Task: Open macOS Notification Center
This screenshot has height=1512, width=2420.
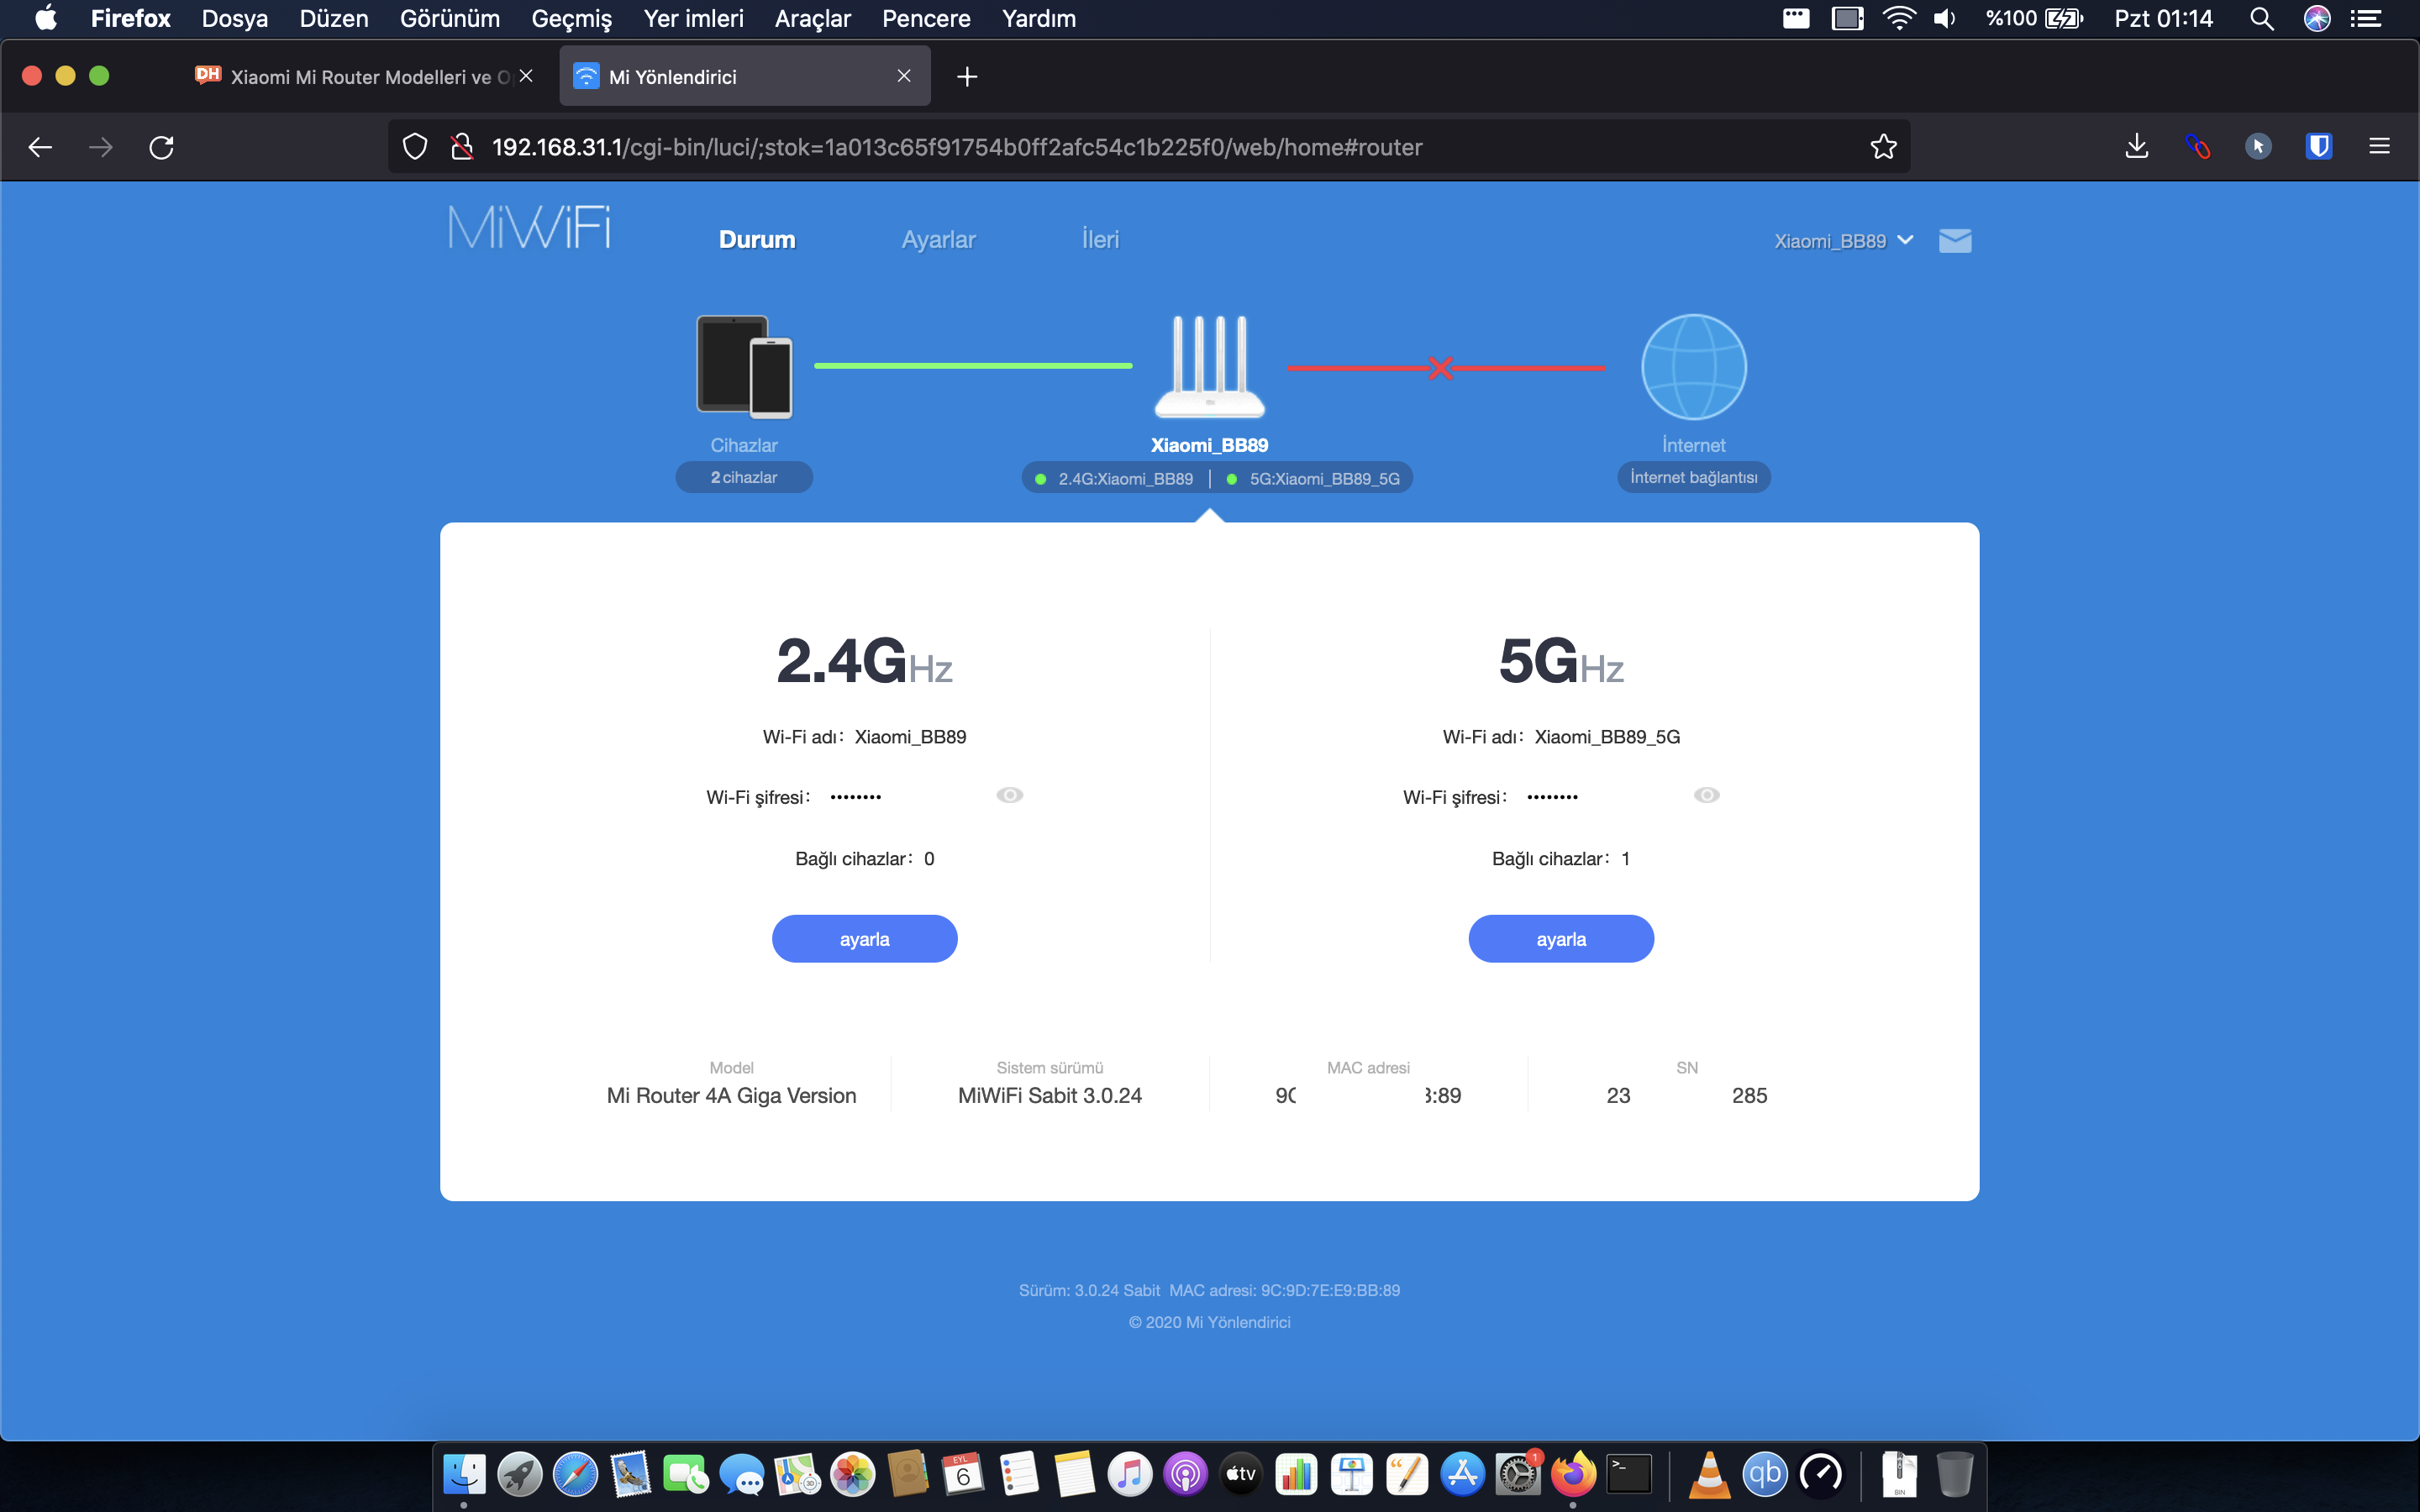Action: [2366, 19]
